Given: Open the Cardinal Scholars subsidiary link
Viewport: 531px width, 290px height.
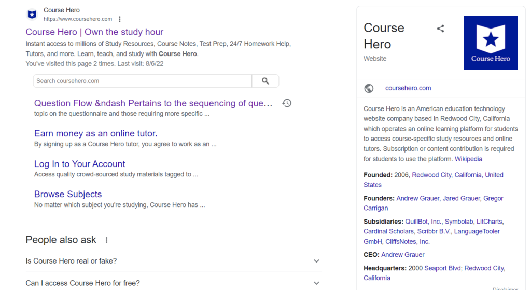Looking at the screenshot, I should [388, 231].
